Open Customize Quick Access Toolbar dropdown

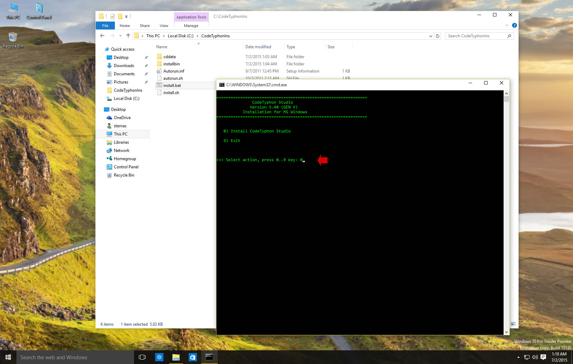pos(126,16)
